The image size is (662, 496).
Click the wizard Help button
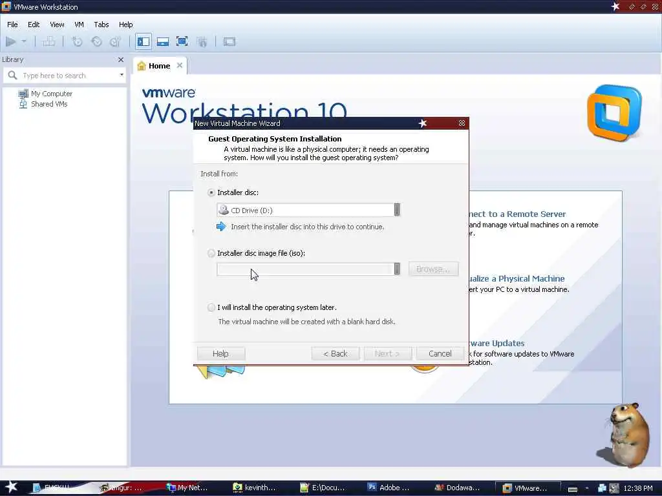[x=221, y=353]
